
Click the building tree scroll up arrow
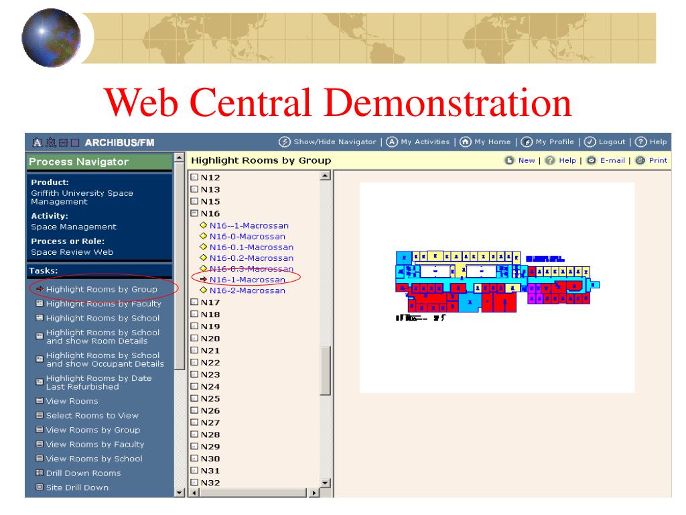point(325,176)
